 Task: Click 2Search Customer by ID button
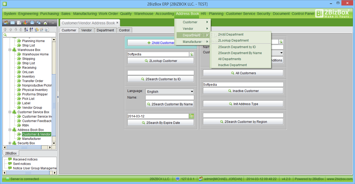pos(161,79)
